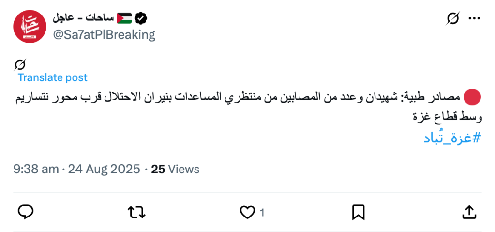Click the red profile avatar logo
Viewport: 495px width, 232px height.
(30, 26)
